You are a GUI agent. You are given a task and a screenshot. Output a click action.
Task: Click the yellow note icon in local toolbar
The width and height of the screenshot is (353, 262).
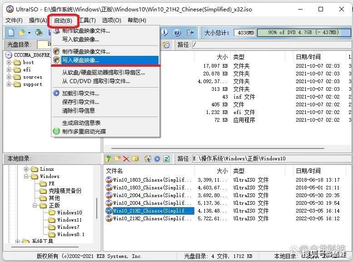[135, 159]
